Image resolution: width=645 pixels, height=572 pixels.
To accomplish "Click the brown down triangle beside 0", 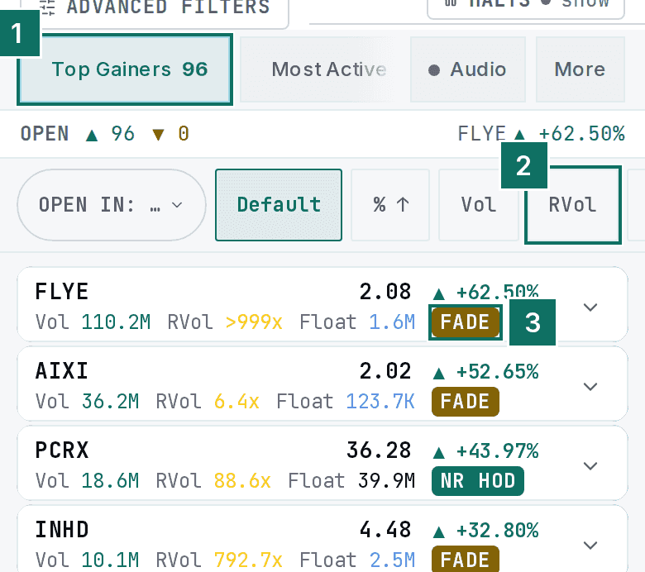I will coord(159,135).
